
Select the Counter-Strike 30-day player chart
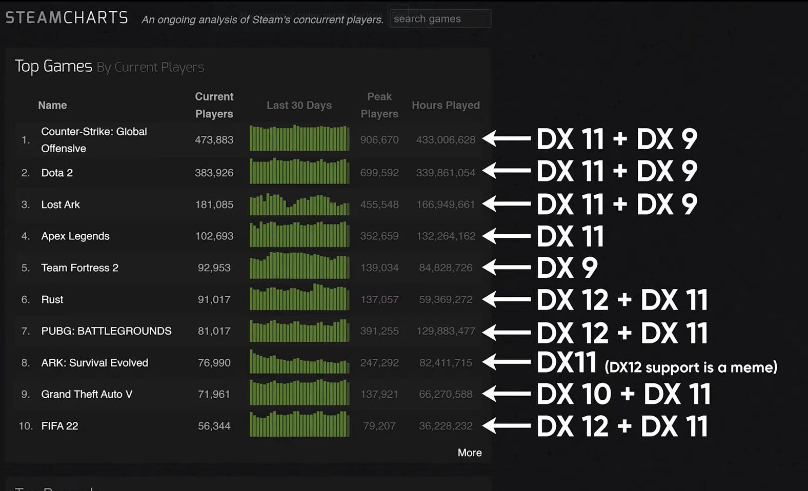[x=299, y=138]
